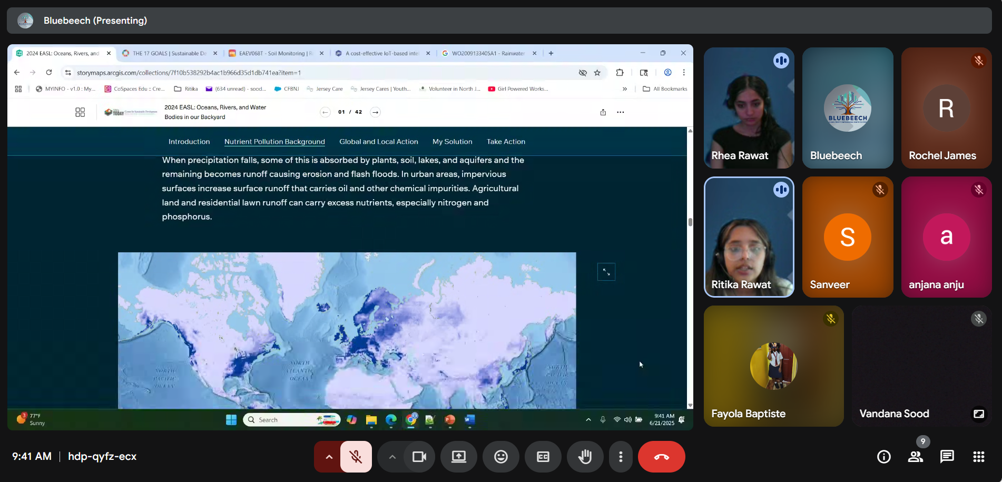Unmute the microphone
The image size is (1002, 482).
pos(356,457)
